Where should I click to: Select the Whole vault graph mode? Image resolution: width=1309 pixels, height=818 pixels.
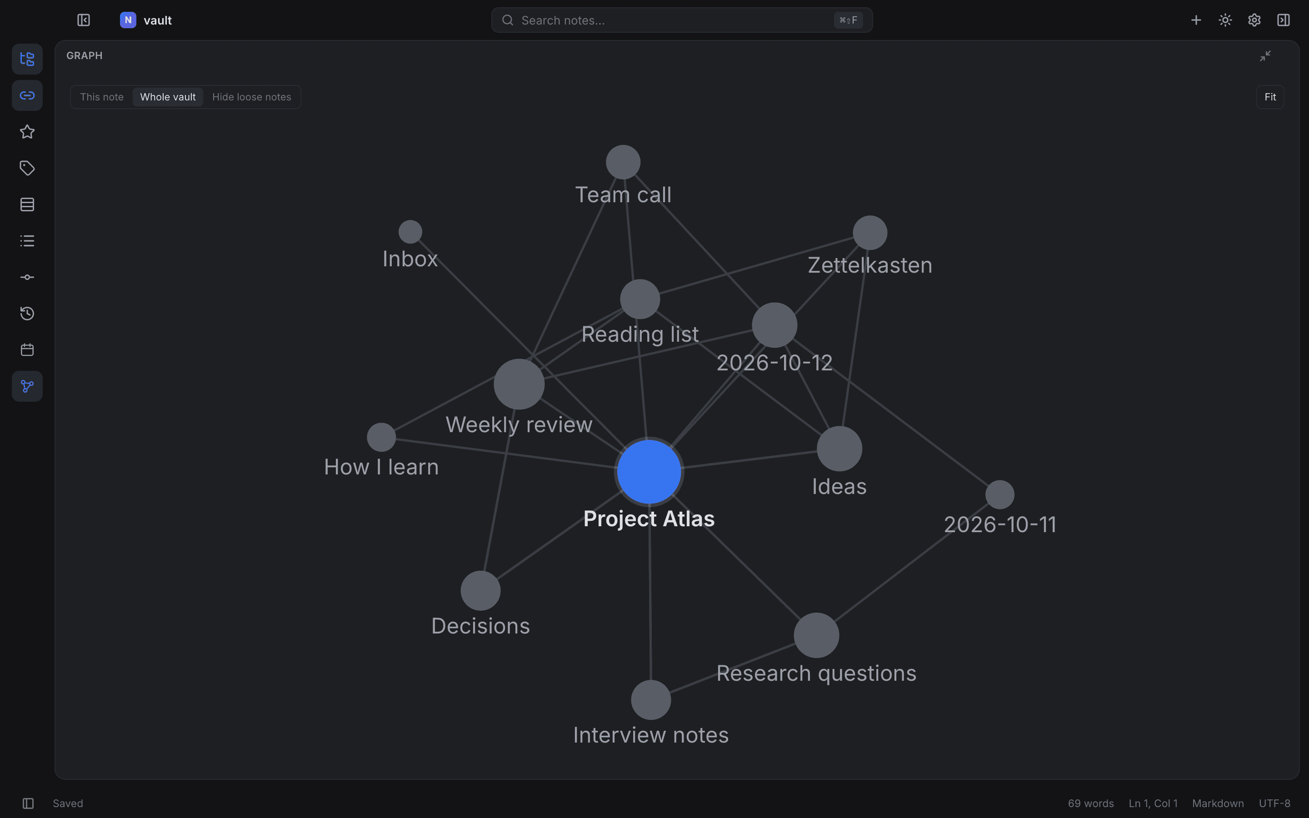168,97
